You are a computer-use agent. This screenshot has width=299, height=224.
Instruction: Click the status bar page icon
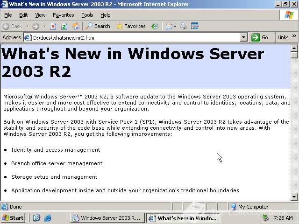point(5,207)
